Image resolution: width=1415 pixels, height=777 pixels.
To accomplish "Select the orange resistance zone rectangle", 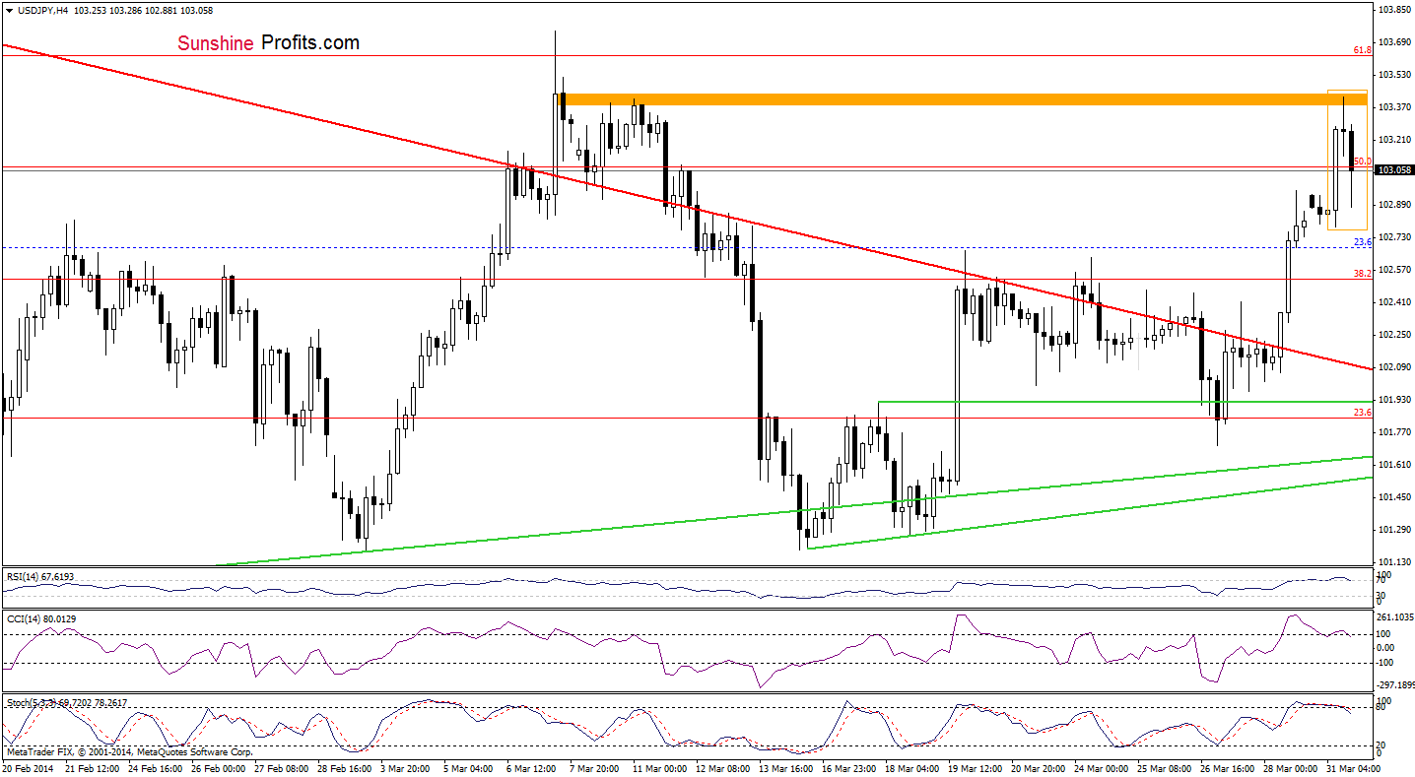I will click(x=962, y=99).
